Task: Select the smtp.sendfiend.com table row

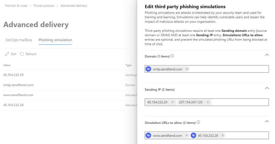Action: click(18, 85)
